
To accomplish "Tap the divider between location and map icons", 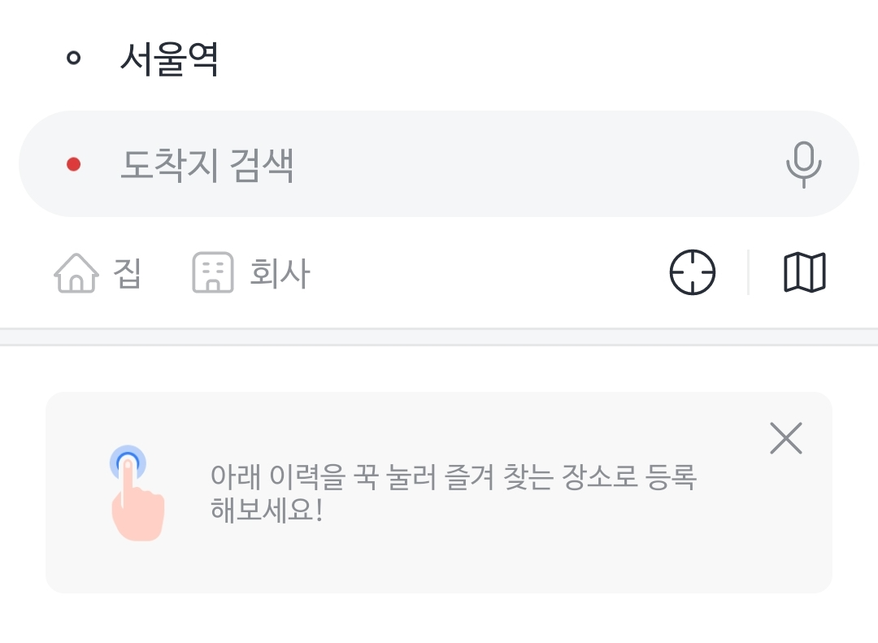I will coord(748,272).
